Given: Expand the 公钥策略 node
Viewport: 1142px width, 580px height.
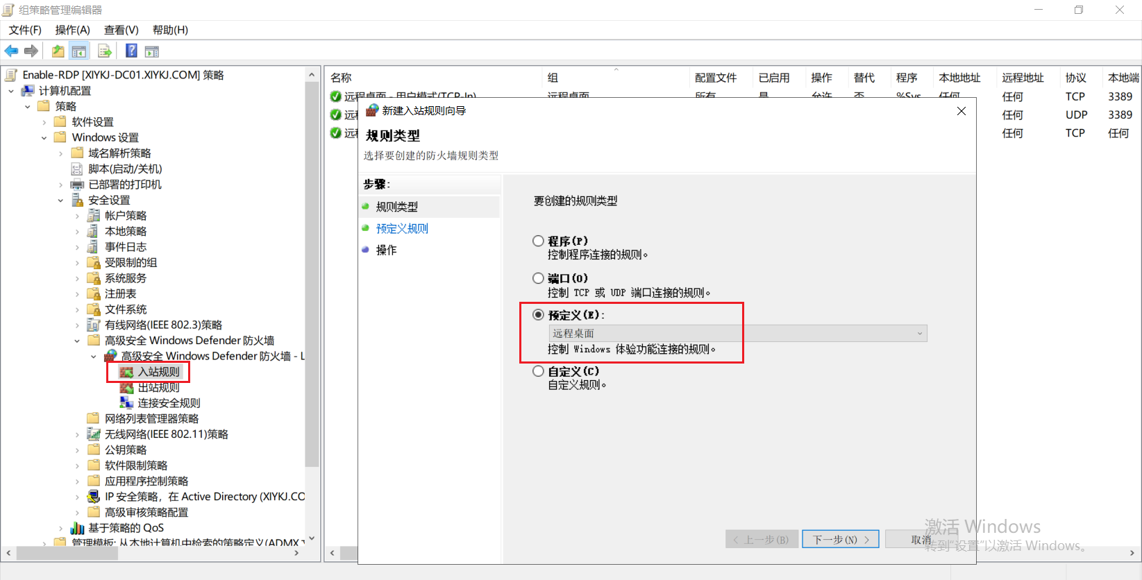Looking at the screenshot, I should pyautogui.click(x=77, y=450).
